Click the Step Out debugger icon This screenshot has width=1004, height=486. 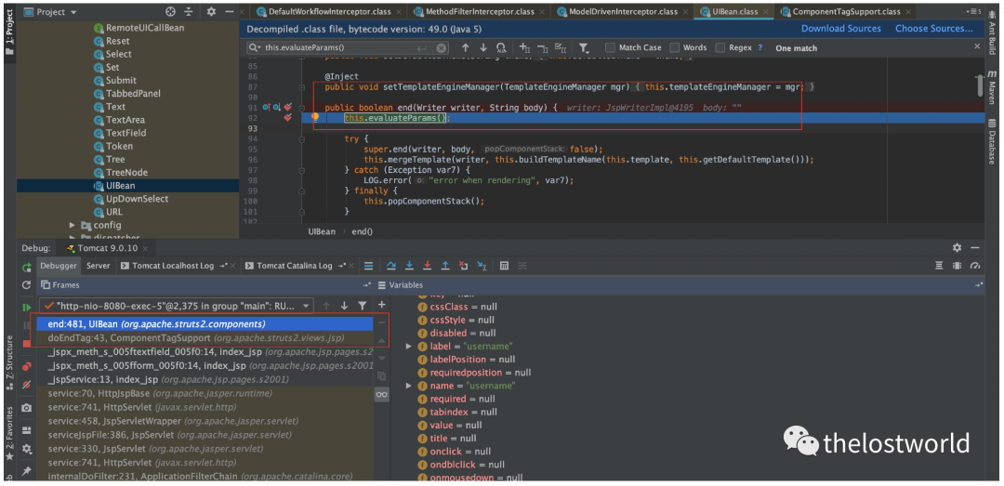tap(446, 266)
